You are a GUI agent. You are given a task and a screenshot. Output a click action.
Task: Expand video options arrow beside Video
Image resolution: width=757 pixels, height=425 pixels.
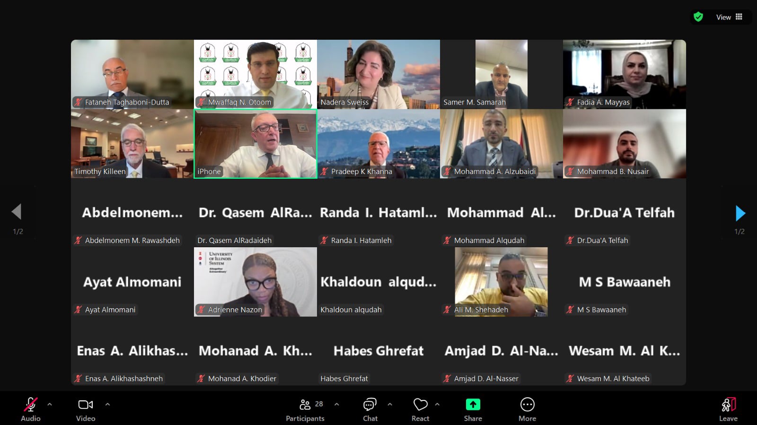(x=107, y=405)
